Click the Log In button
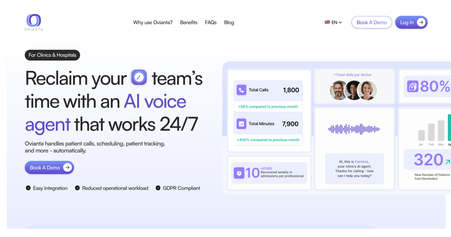The image size is (451, 237). (411, 23)
